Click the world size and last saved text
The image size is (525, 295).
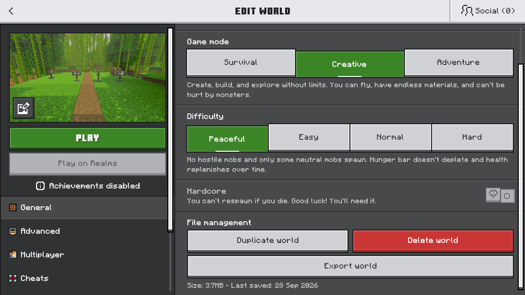tap(252, 285)
